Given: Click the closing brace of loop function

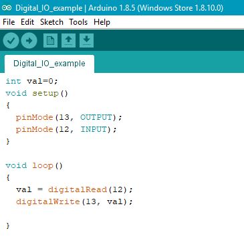Looking at the screenshot, I should [x=8, y=226].
